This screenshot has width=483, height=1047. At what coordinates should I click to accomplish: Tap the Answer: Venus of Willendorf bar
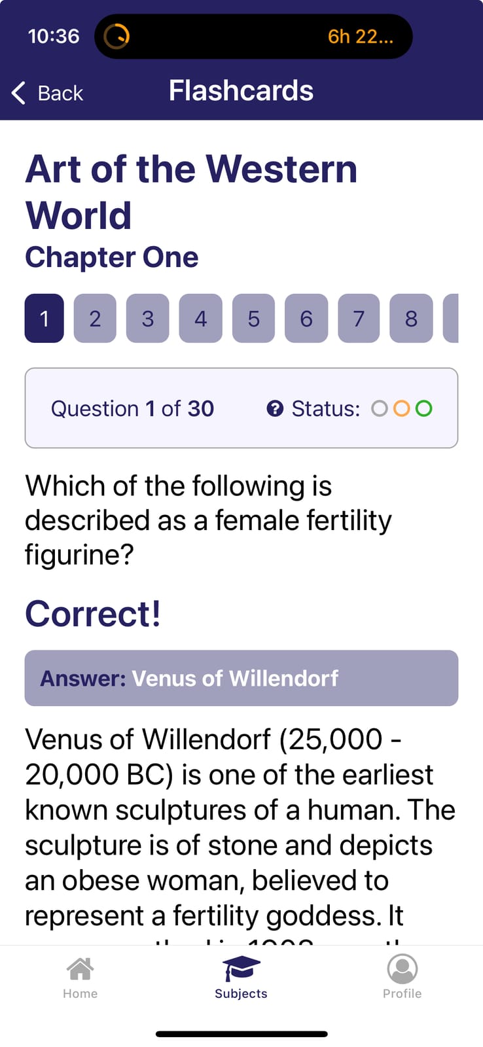coord(241,678)
